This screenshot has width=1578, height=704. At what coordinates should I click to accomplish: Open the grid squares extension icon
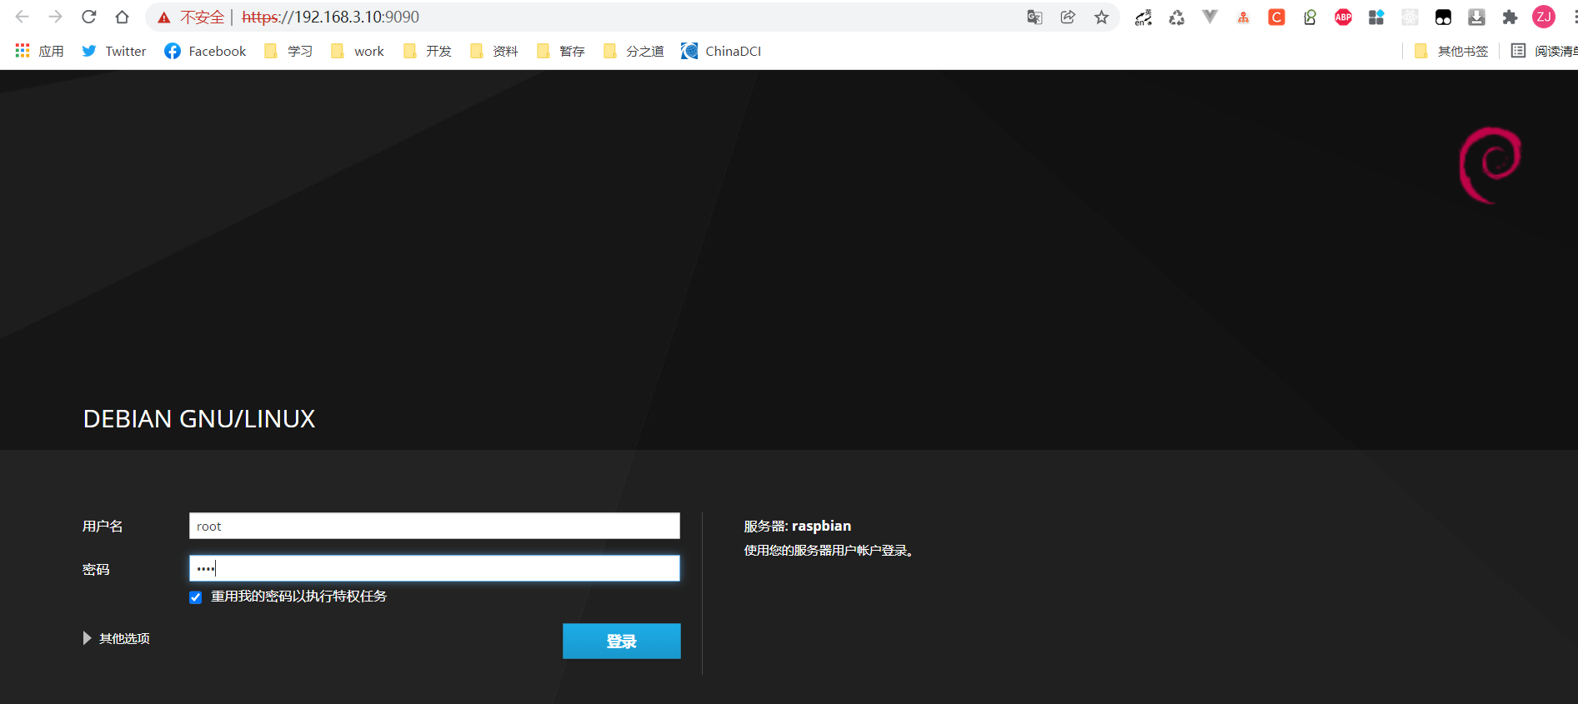click(1376, 17)
